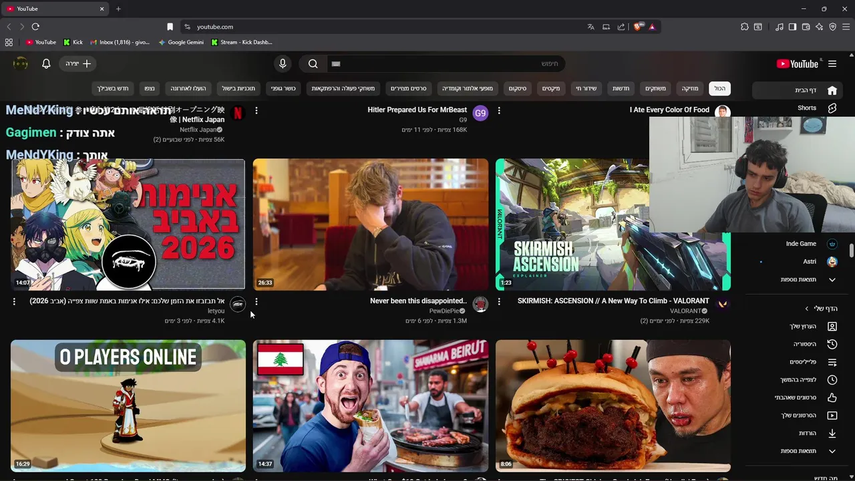The width and height of the screenshot is (855, 481).
Task: Open options menu for the אנימות באביב 2026 video
Action: click(x=14, y=302)
